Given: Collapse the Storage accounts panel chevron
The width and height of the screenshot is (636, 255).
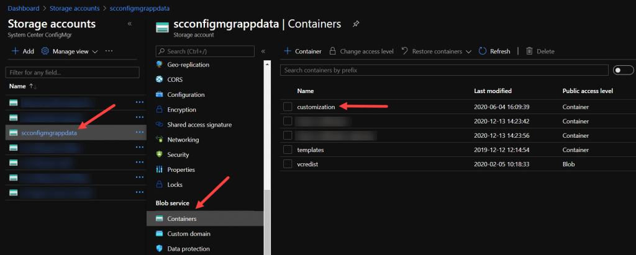Looking at the screenshot, I should point(130,24).
